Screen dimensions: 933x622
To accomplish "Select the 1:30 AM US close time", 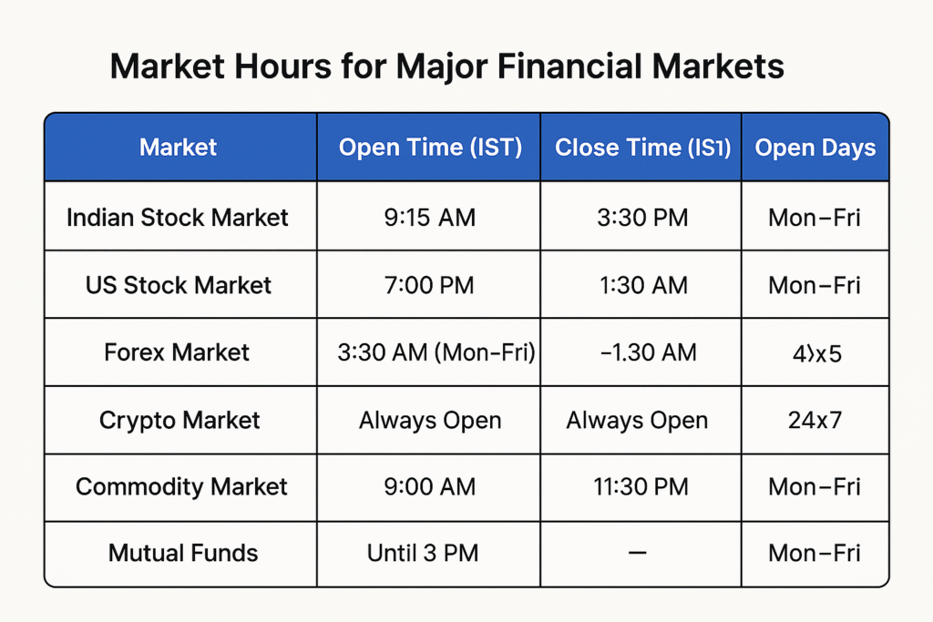I will point(643,285).
